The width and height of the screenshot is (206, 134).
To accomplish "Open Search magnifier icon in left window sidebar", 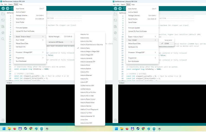I will click(3, 39).
